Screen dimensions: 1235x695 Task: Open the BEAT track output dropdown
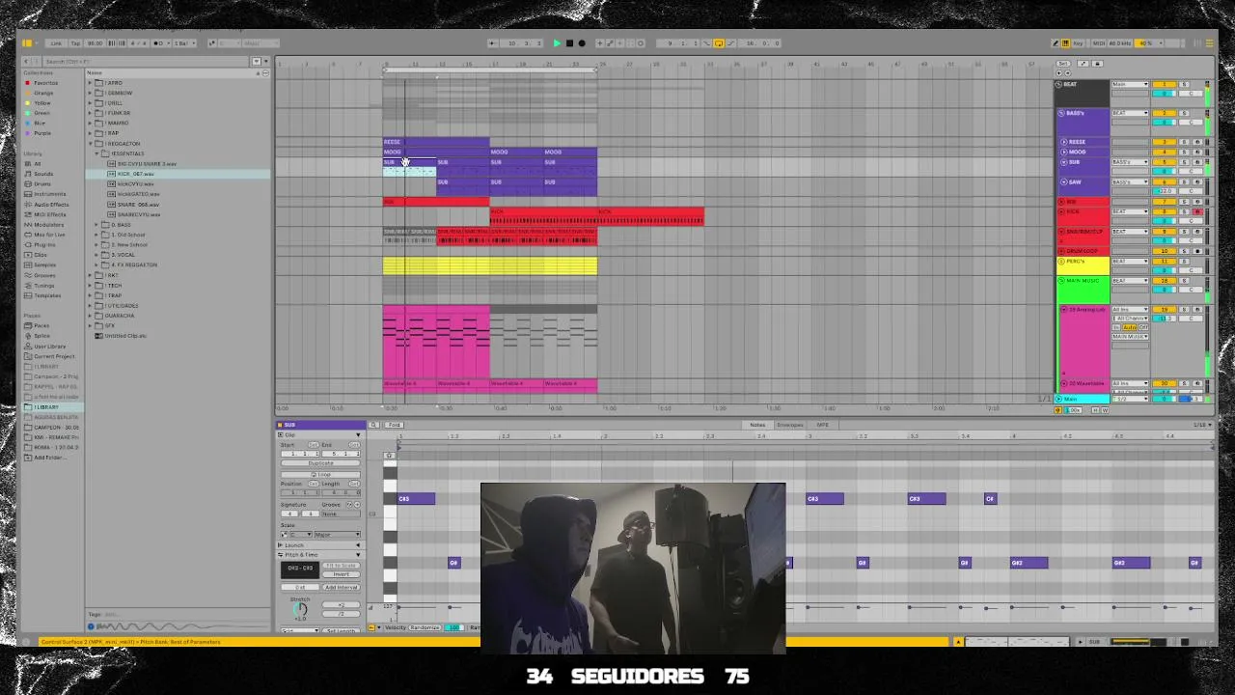coord(1130,84)
